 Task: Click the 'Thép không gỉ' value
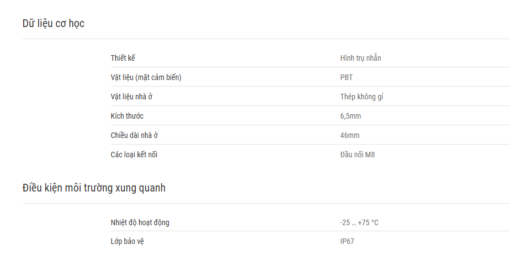click(x=362, y=97)
